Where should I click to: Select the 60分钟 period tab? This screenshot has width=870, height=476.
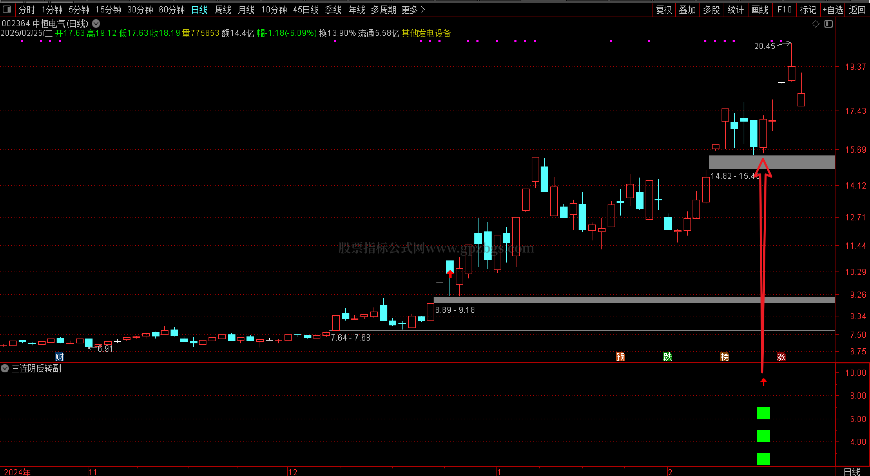point(172,10)
